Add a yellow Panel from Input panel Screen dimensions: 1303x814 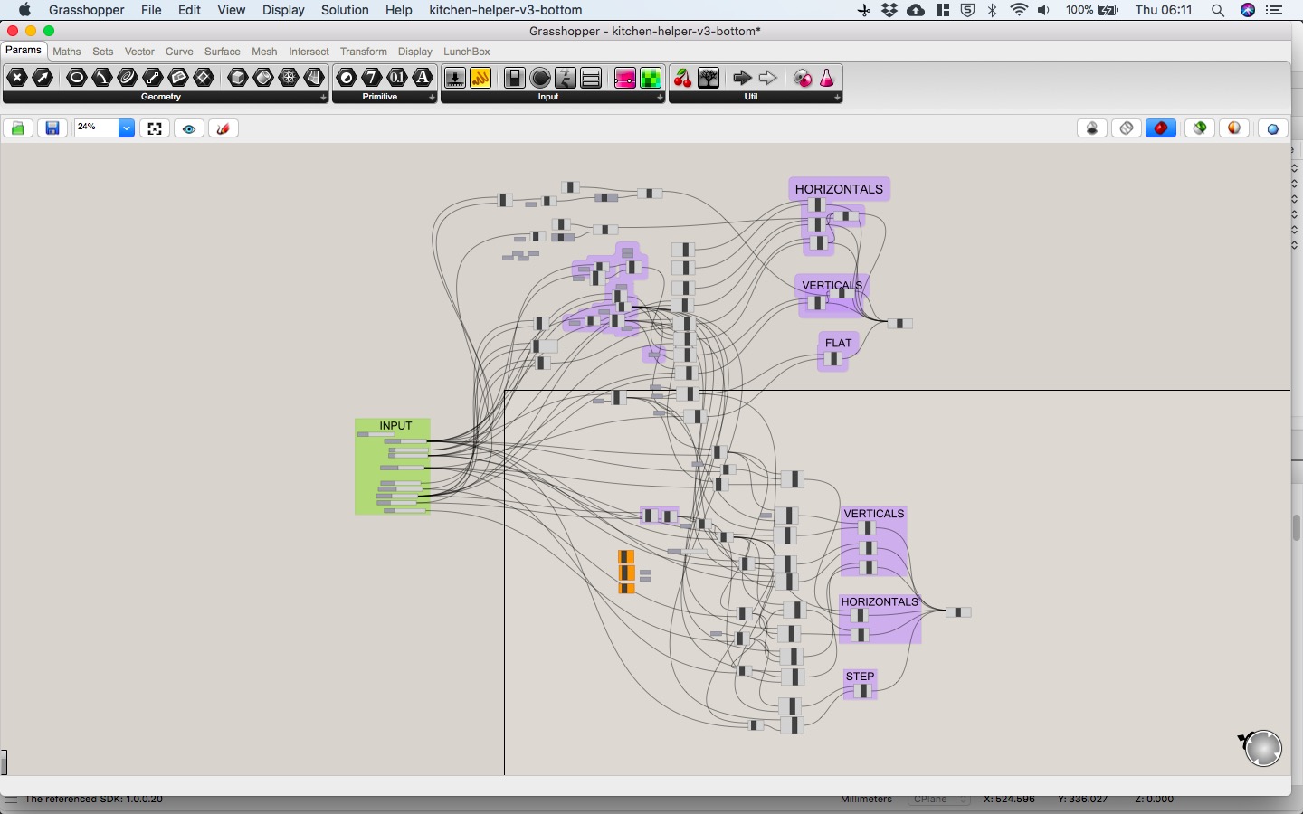pos(480,78)
